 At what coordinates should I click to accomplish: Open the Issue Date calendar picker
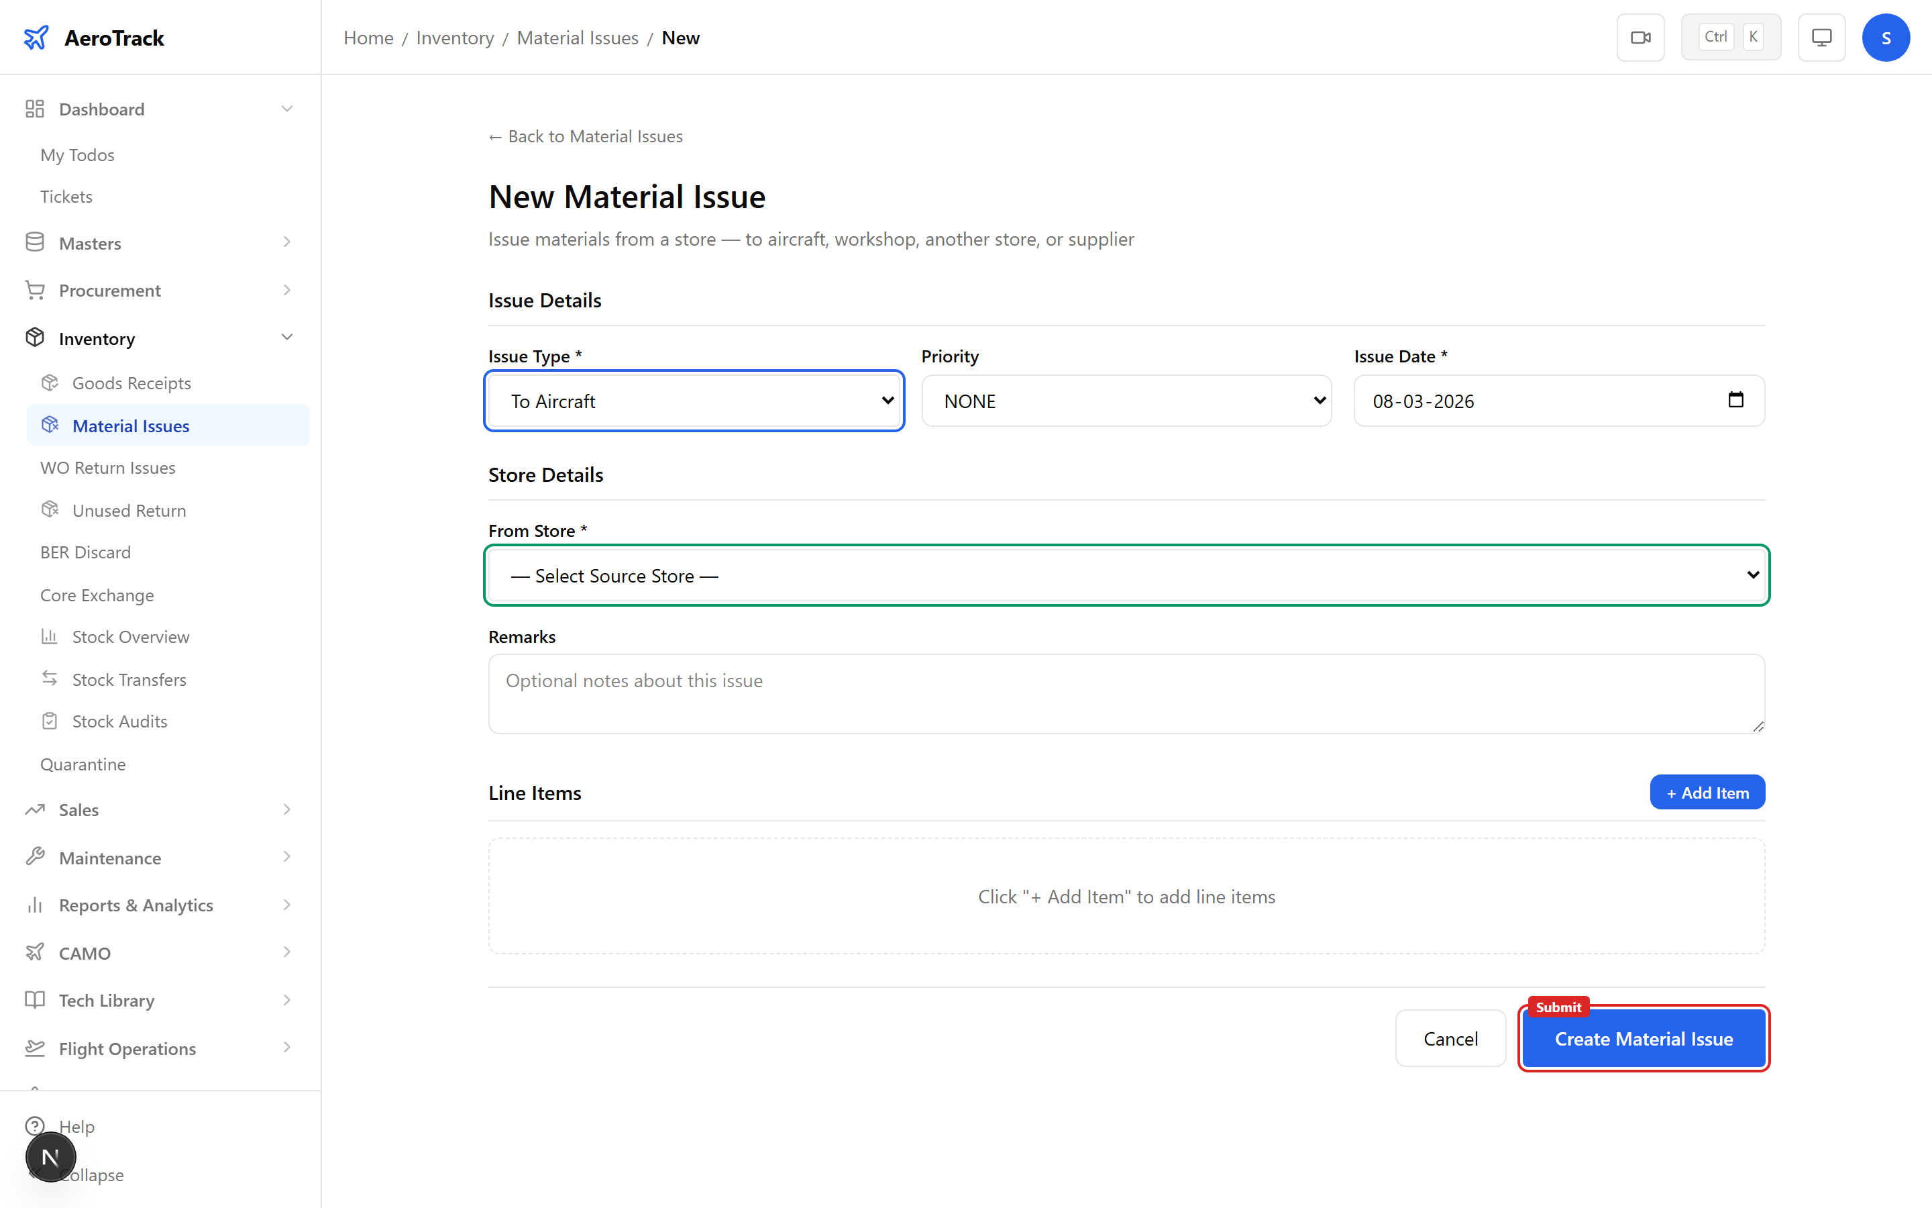point(1736,400)
